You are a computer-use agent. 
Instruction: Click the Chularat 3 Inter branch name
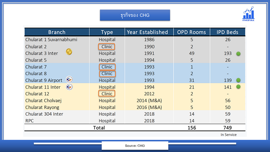42,54
